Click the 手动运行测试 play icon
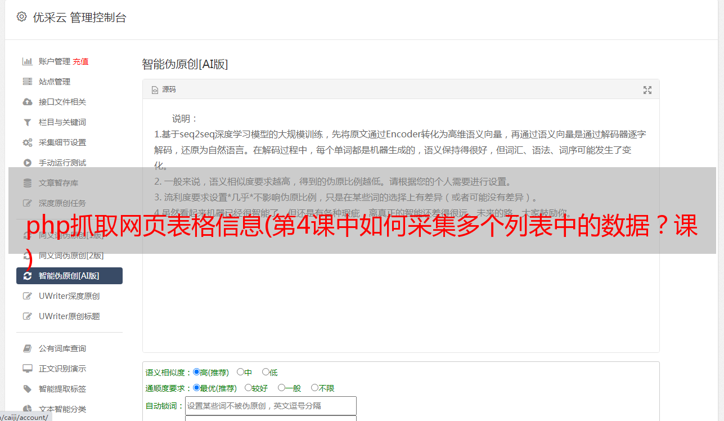This screenshot has width=724, height=421. tap(27, 163)
